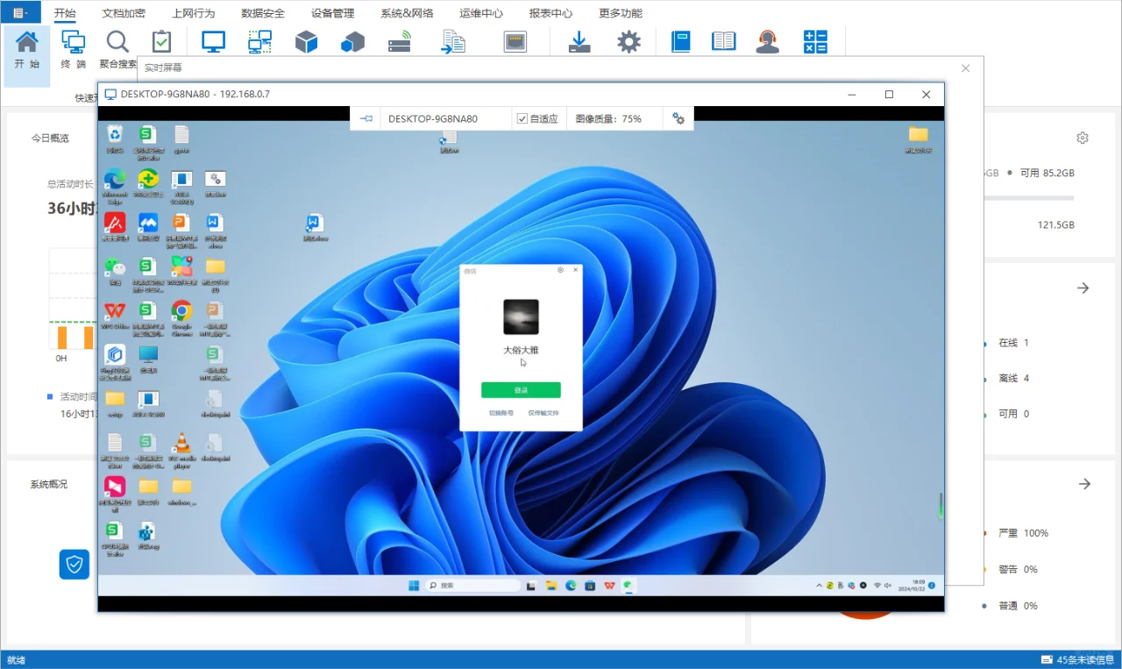Click the 警告 0% entry
Screen dimensions: 1122x669
click(1018, 569)
